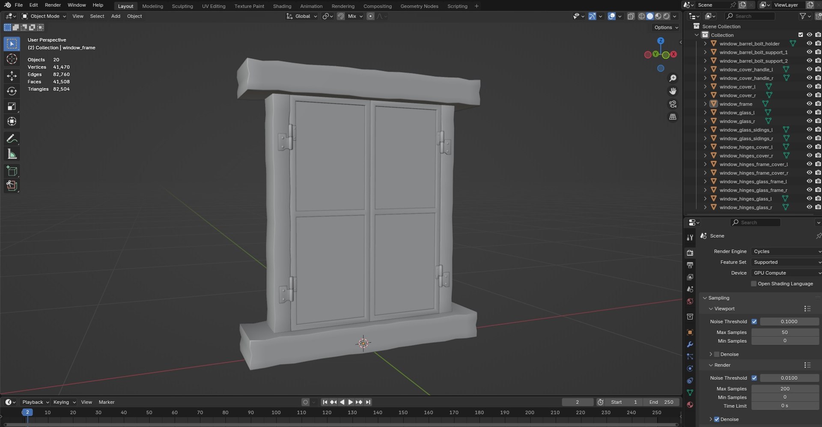Open the World properties tab
Image resolution: width=822 pixels, height=427 pixels.
[690, 302]
